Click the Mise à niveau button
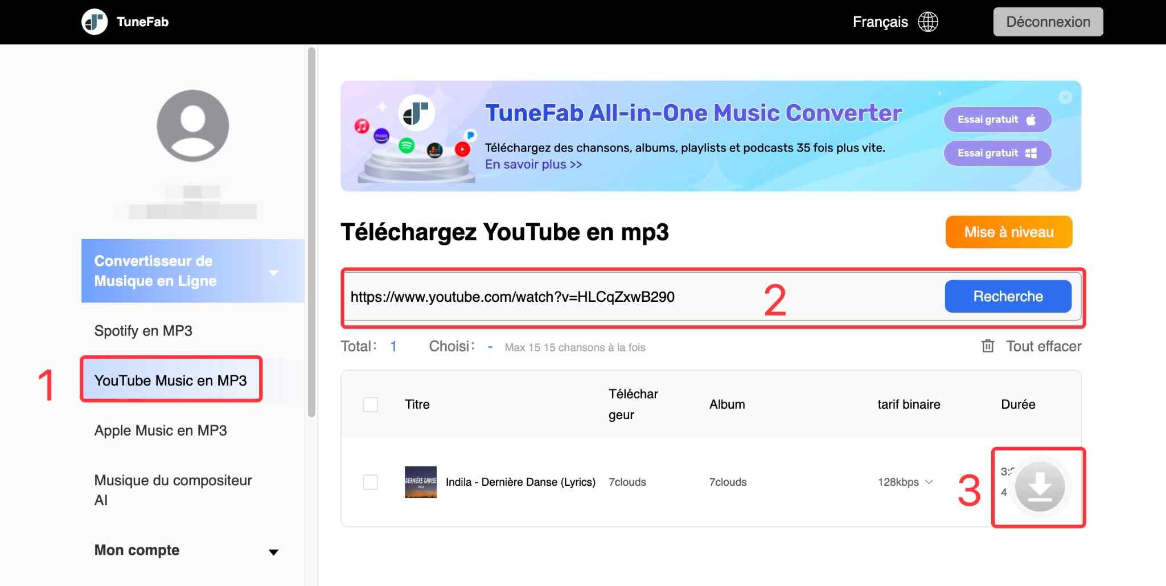Viewport: 1166px width, 586px height. 1008,232
